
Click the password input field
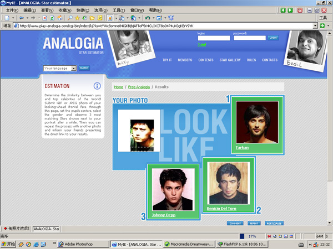click(250, 38)
